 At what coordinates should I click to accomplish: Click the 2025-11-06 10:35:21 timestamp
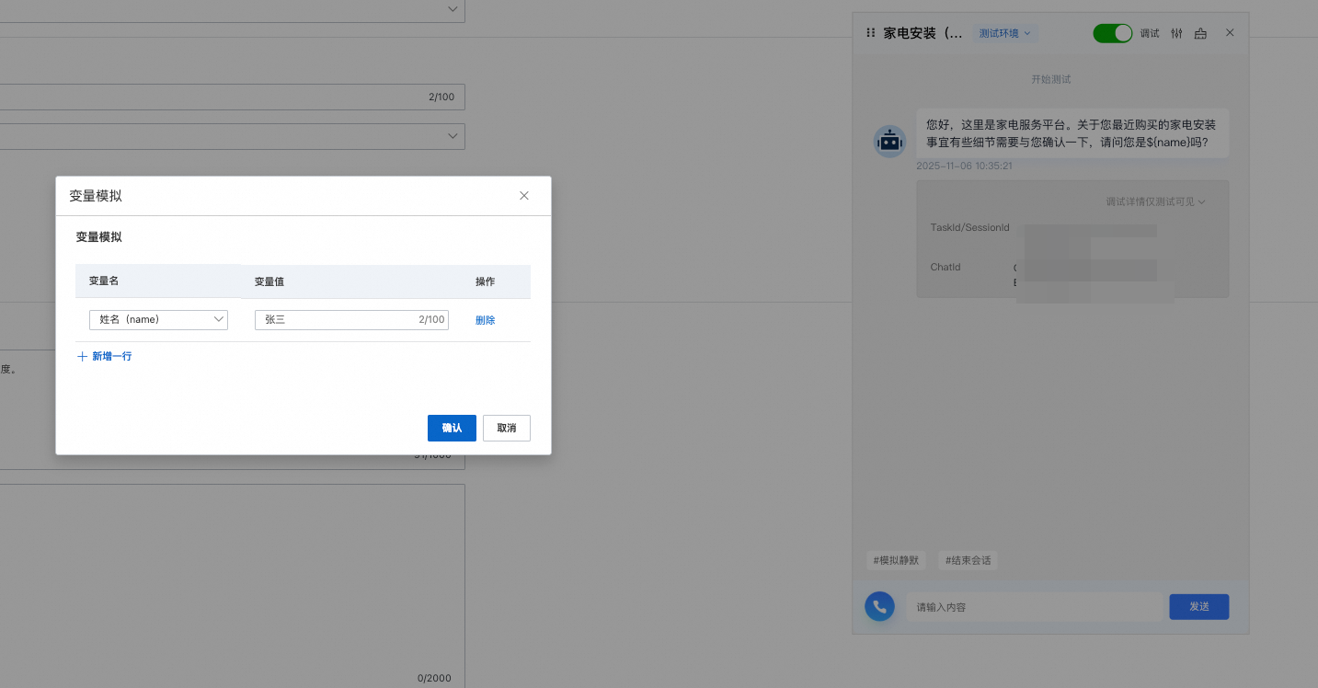click(964, 166)
